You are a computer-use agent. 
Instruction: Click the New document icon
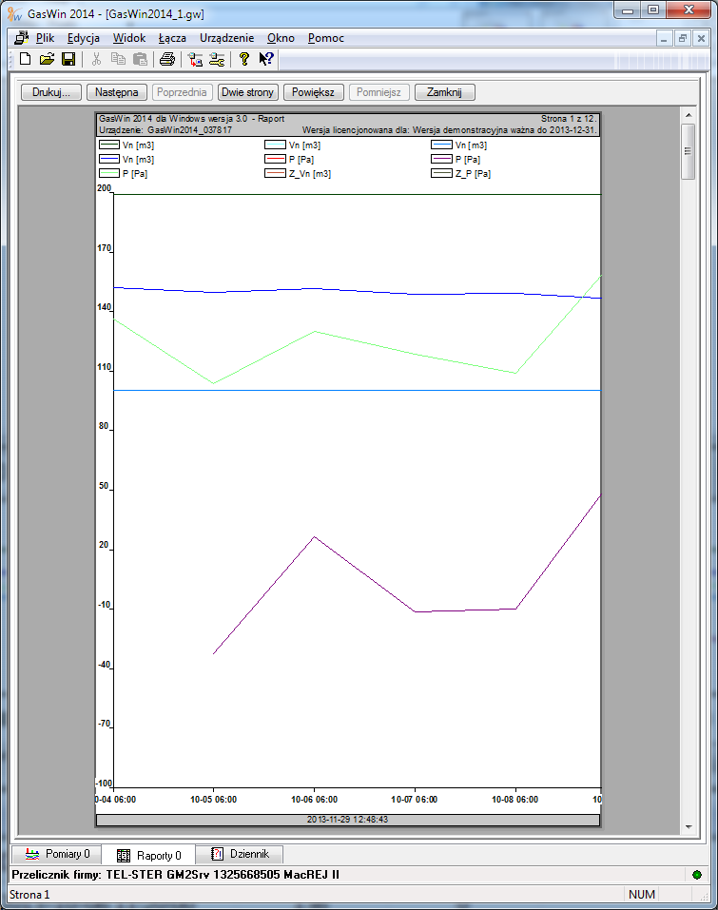click(26, 59)
